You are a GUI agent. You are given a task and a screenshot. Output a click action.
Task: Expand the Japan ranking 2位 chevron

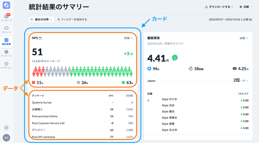(248, 81)
